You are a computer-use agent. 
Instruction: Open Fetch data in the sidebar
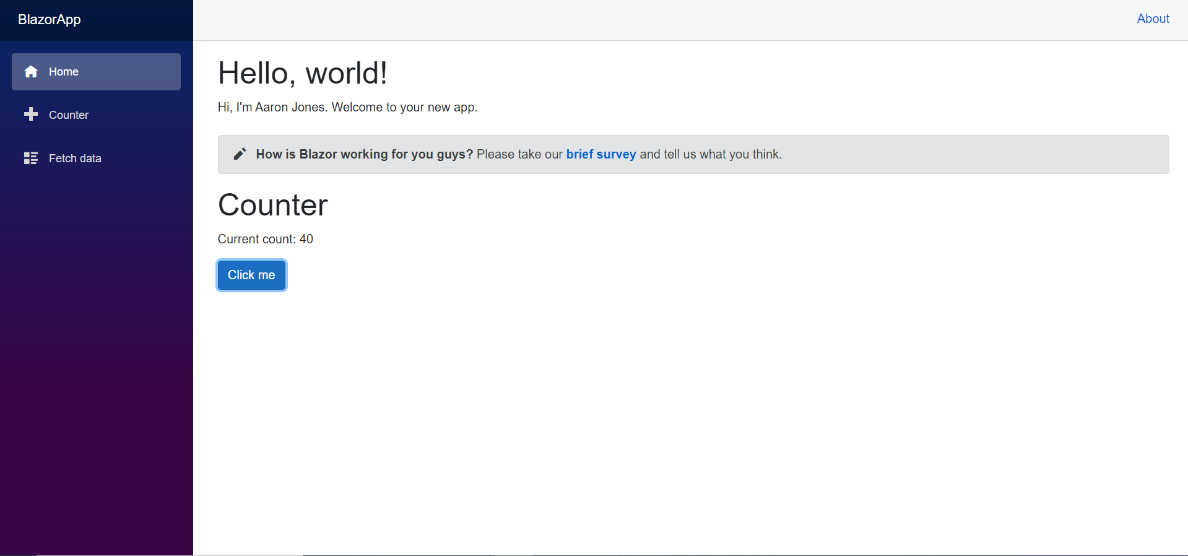96,159
